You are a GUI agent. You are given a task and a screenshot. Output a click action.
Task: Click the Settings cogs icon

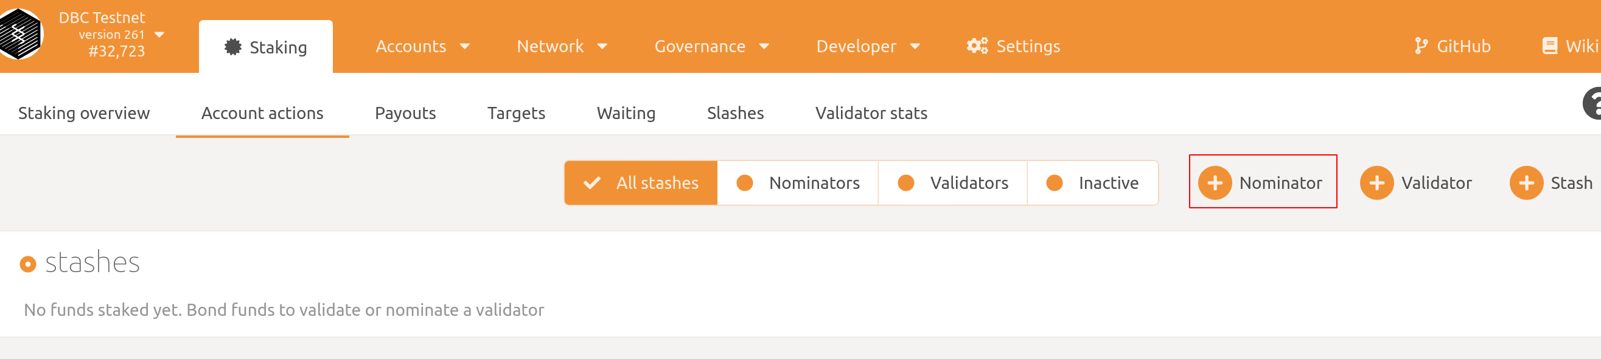977,46
